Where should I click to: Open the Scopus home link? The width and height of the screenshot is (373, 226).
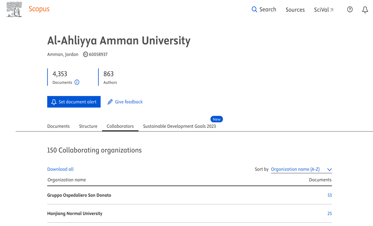[39, 9]
